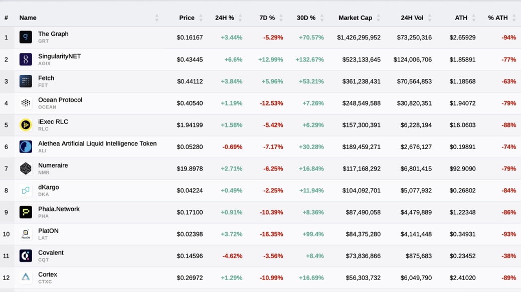Viewport: 521px width, 292px height.
Task: Click the 30D % column header
Action: coord(306,18)
